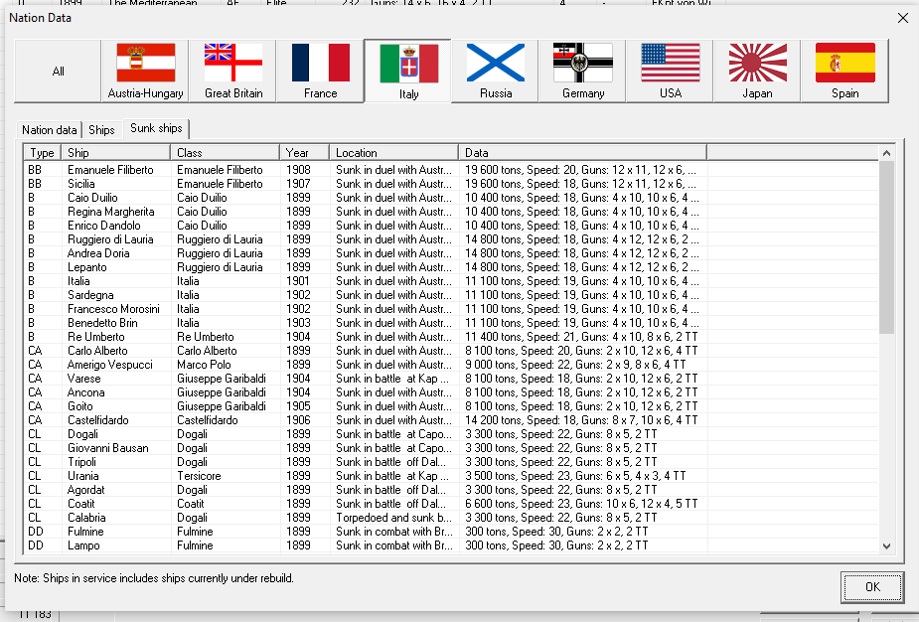Viewport: 919px width, 622px height.
Task: Pick the USA flag button
Action: click(x=670, y=71)
